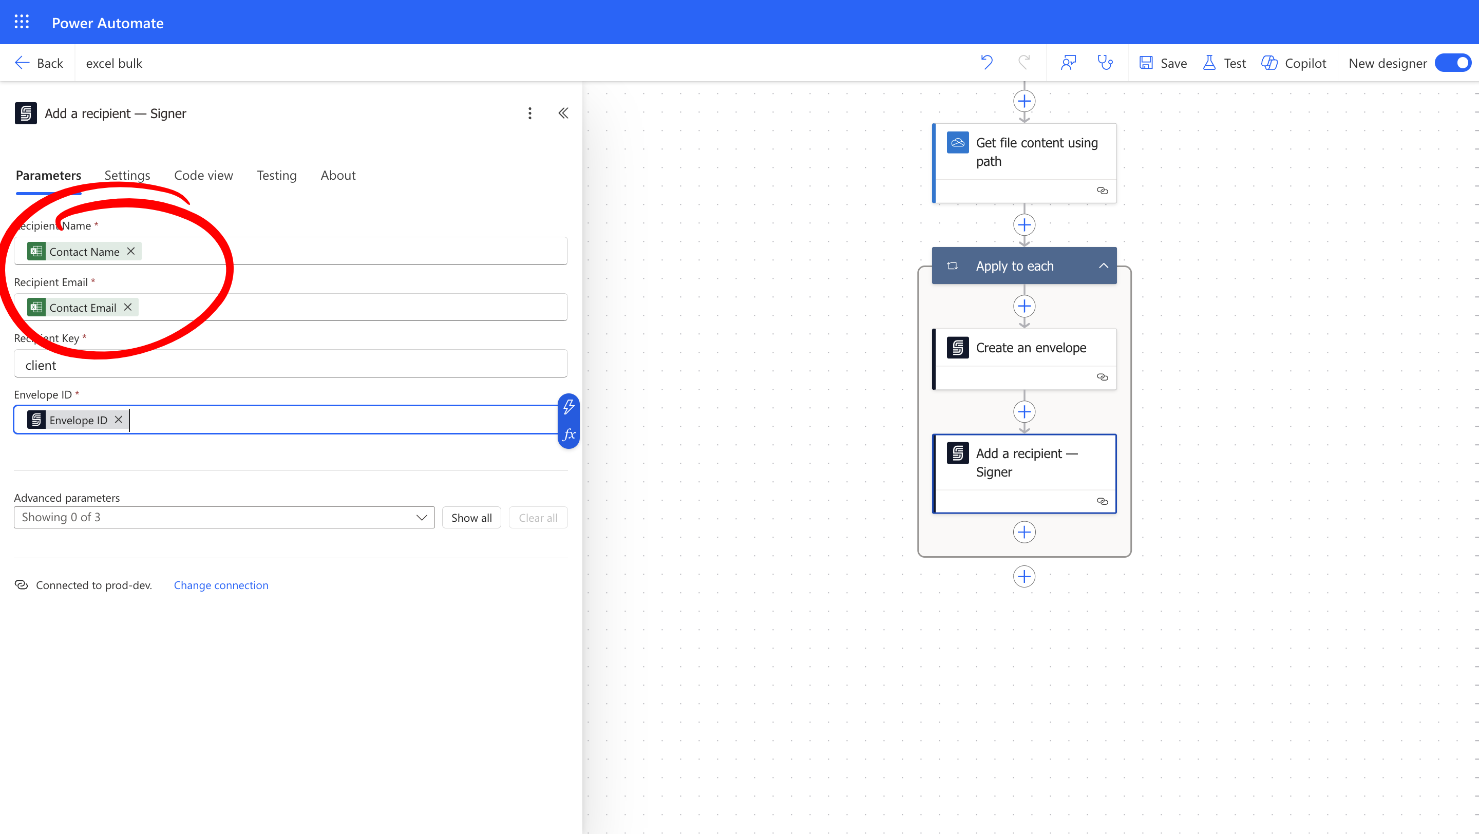Image resolution: width=1479 pixels, height=834 pixels.
Task: Expand the Advanced parameters dropdown
Action: coord(224,517)
